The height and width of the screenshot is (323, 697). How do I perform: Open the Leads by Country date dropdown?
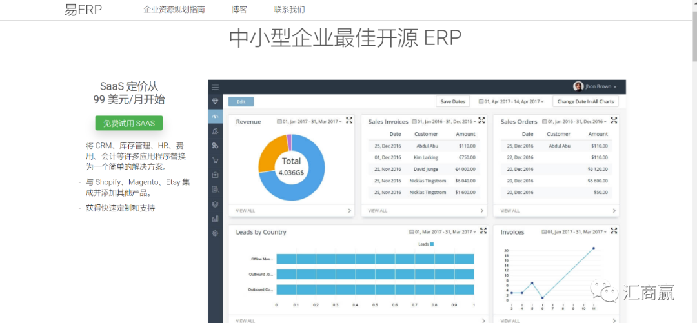click(x=443, y=232)
